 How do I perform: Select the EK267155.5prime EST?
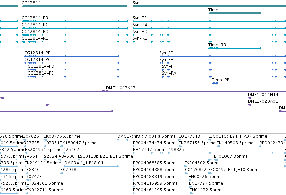point(197,143)
